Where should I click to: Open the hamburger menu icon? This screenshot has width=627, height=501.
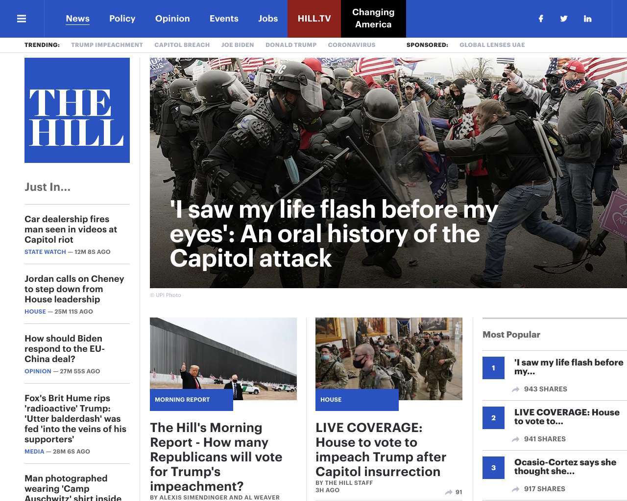(x=22, y=19)
